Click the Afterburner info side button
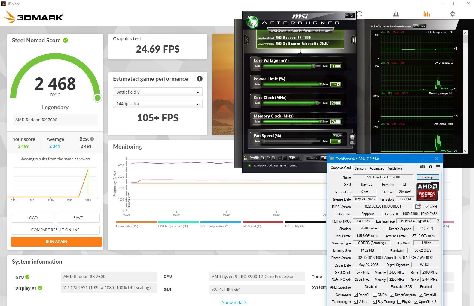This screenshot has height=306, width=474. 353,40
